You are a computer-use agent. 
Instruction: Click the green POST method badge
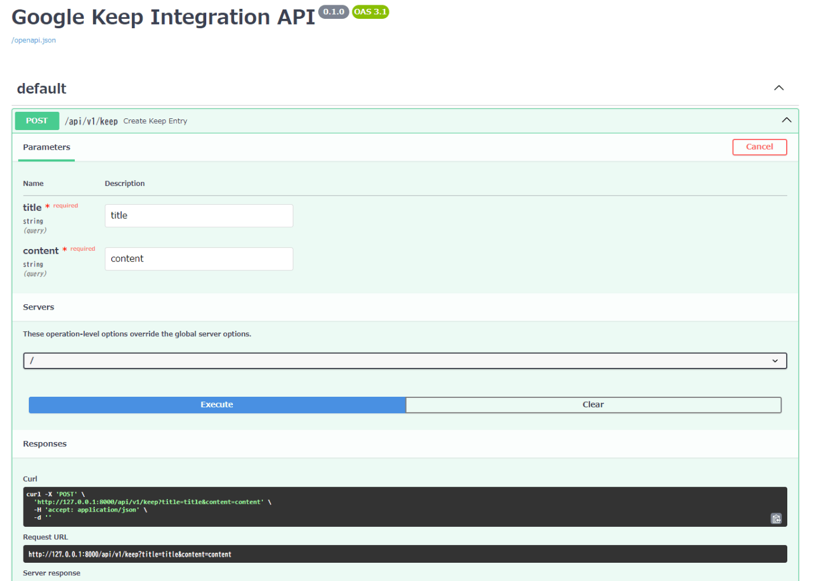coord(37,121)
